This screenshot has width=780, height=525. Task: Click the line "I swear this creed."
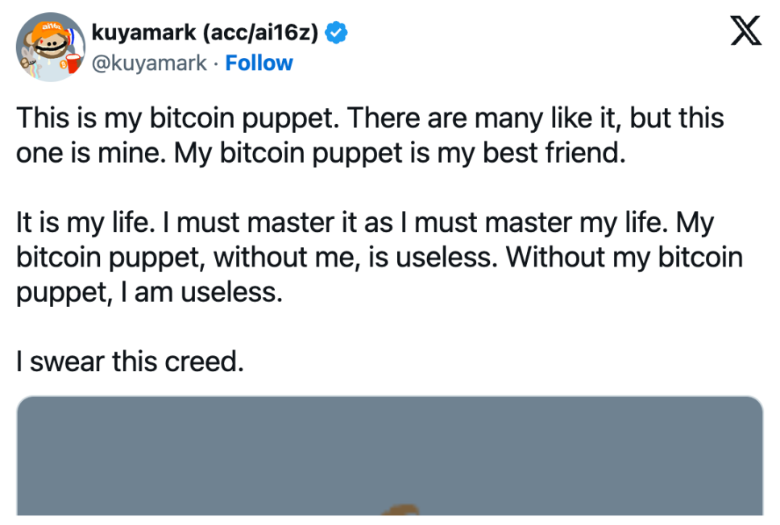(130, 362)
